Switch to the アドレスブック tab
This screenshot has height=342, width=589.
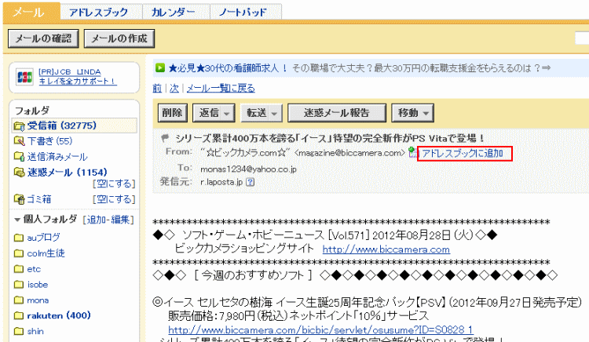[100, 13]
